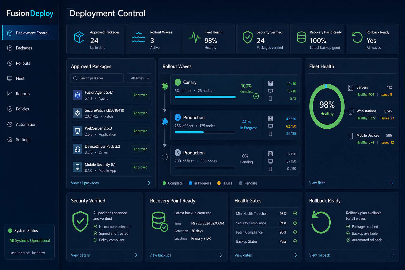Screen dimensions: 405x270
Task: Click the Security Verified shield icon in top card
Action: pyautogui.click(x=248, y=37)
